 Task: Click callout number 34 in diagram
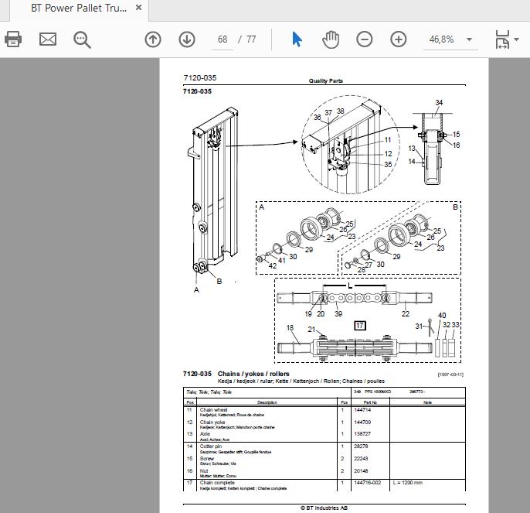(x=439, y=103)
